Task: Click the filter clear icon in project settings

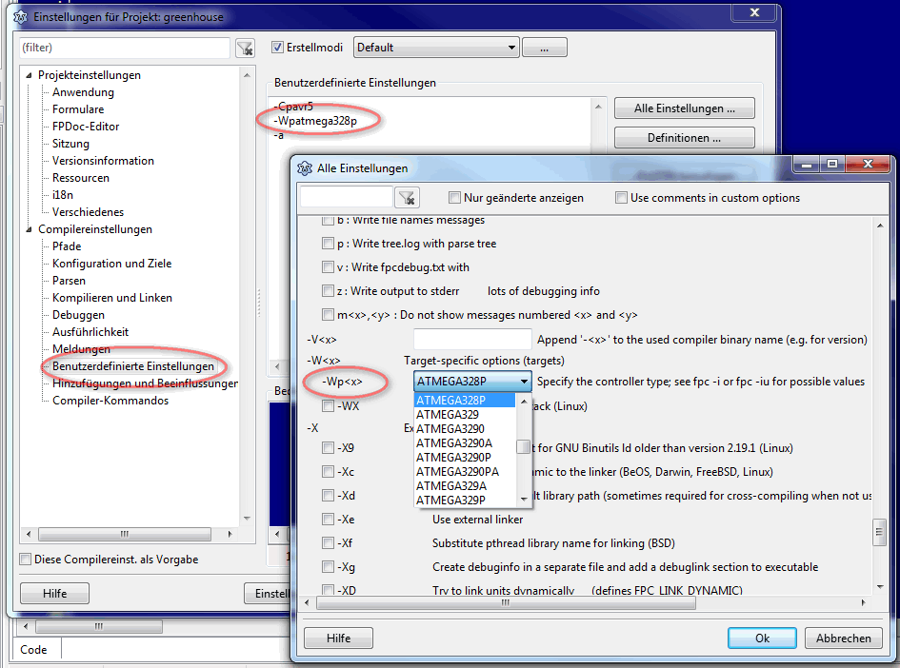Action: (x=245, y=48)
